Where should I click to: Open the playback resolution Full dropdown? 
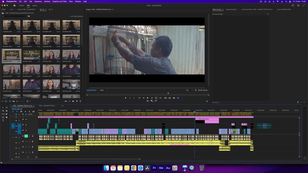click(189, 90)
